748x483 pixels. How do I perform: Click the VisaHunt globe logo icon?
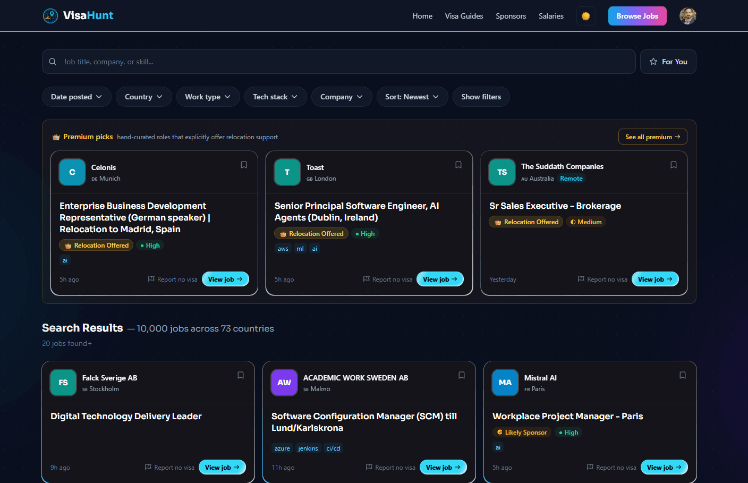[50, 16]
